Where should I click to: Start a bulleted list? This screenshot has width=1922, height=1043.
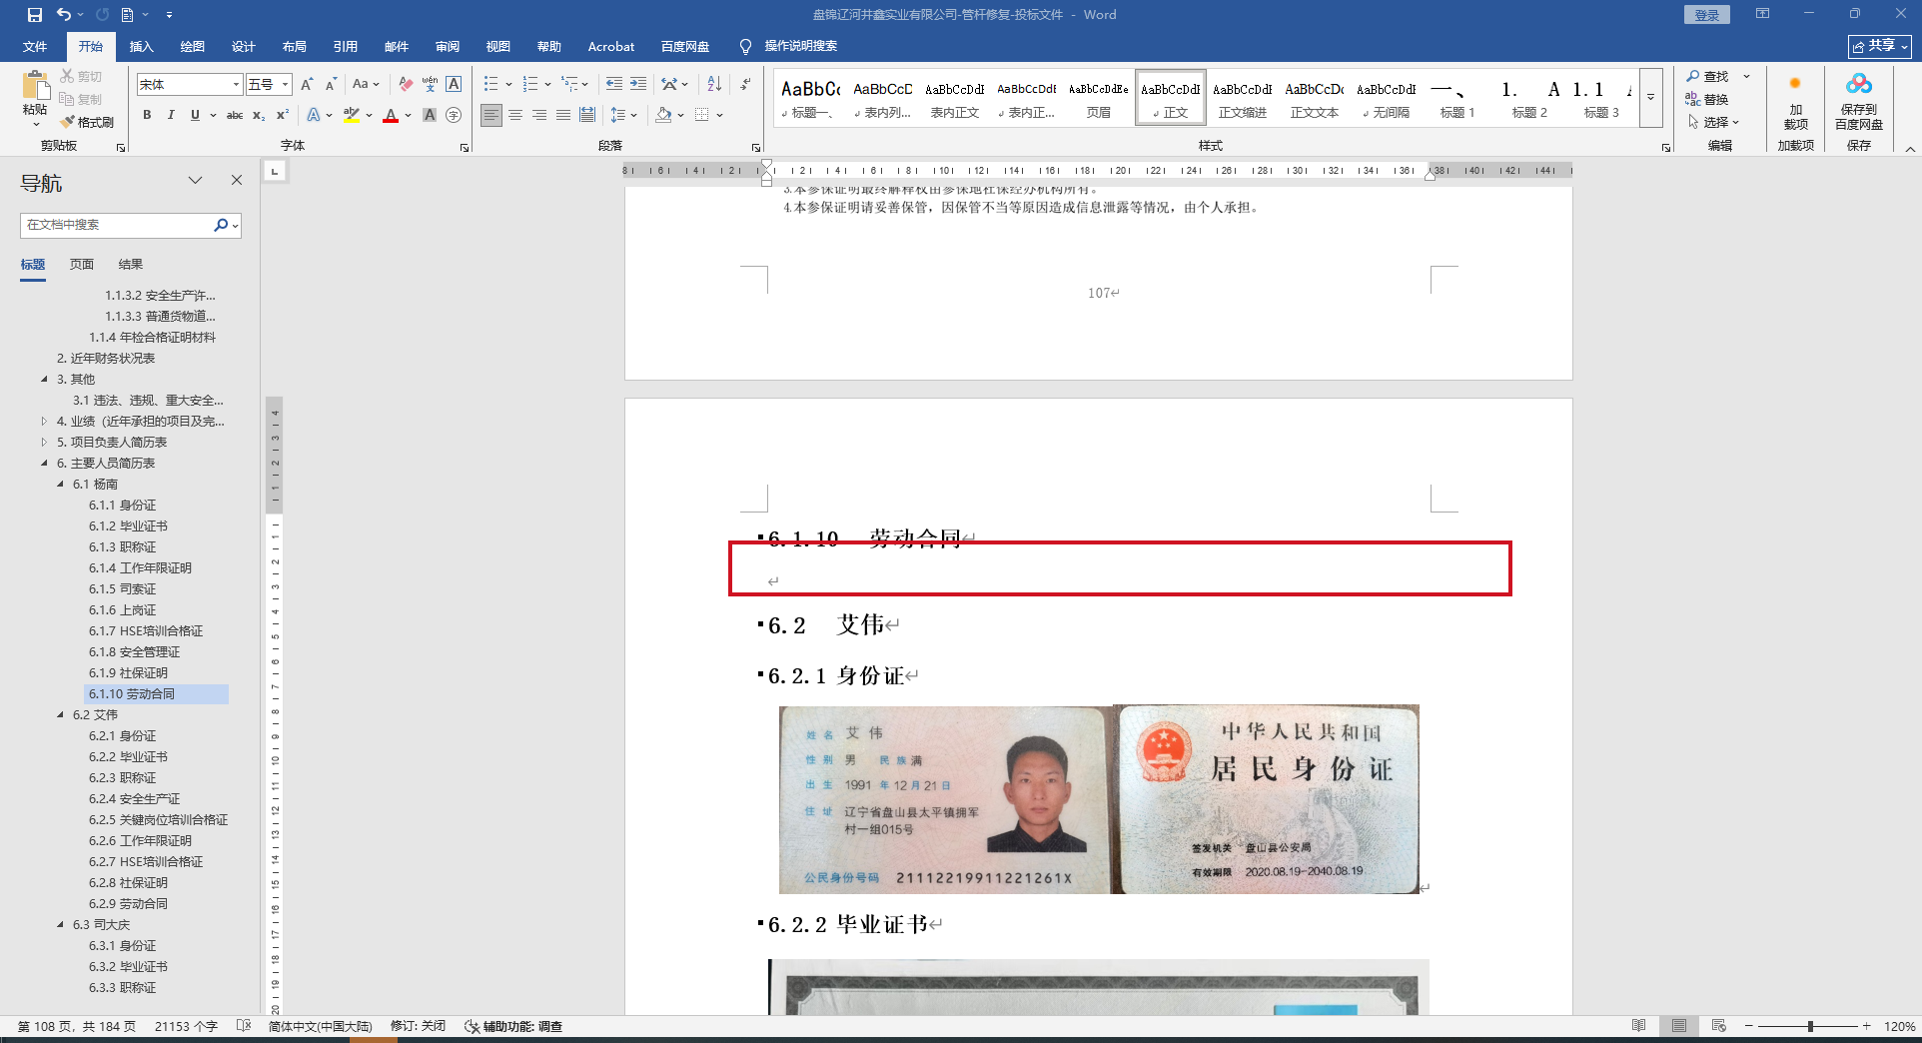pyautogui.click(x=490, y=85)
